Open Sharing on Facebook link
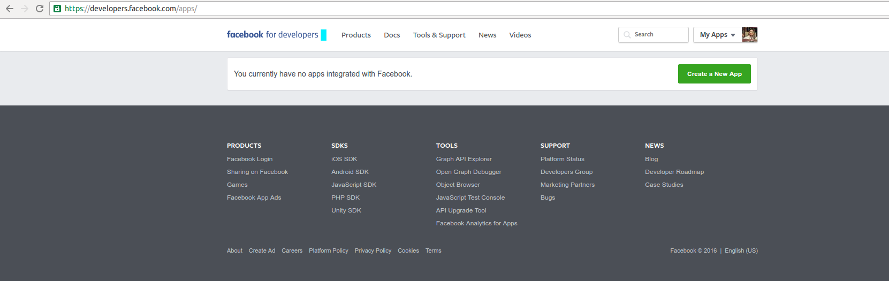Screen dimensions: 889x281 (257, 172)
